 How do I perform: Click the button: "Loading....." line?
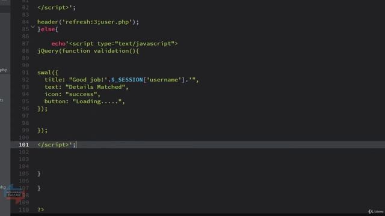pyautogui.click(x=85, y=101)
